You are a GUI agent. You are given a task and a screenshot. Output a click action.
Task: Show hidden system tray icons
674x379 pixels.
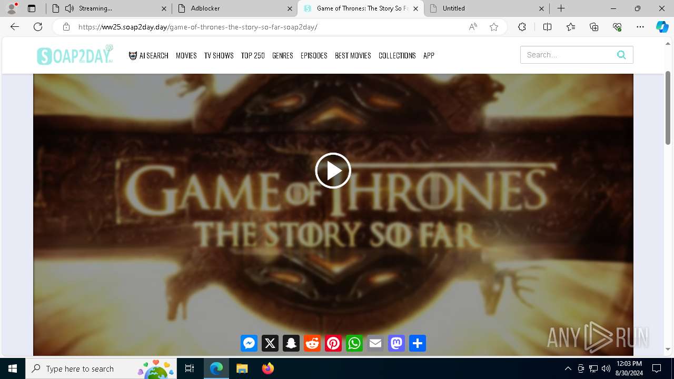[568, 368]
